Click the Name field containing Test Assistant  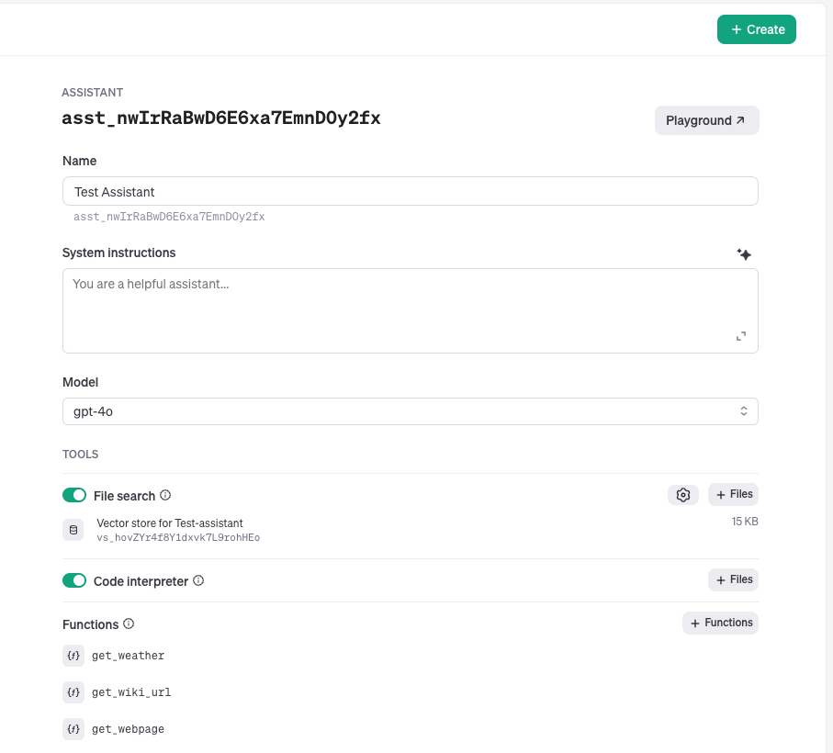pyautogui.click(x=410, y=192)
